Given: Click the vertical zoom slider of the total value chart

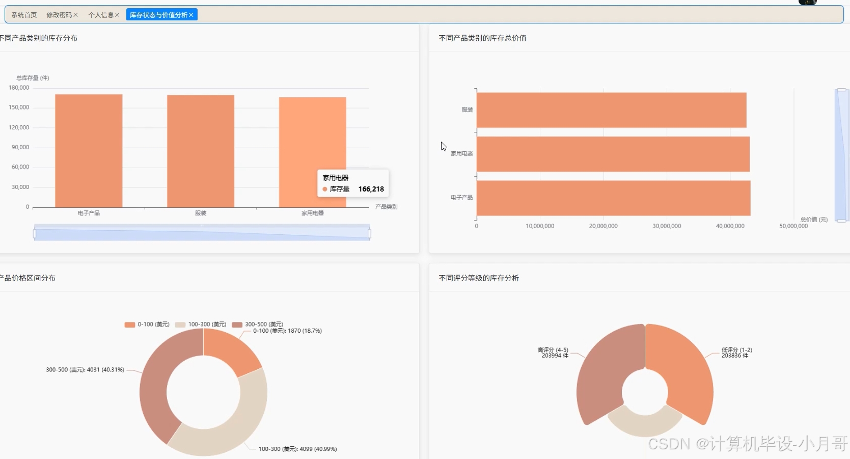Looking at the screenshot, I should coord(841,155).
